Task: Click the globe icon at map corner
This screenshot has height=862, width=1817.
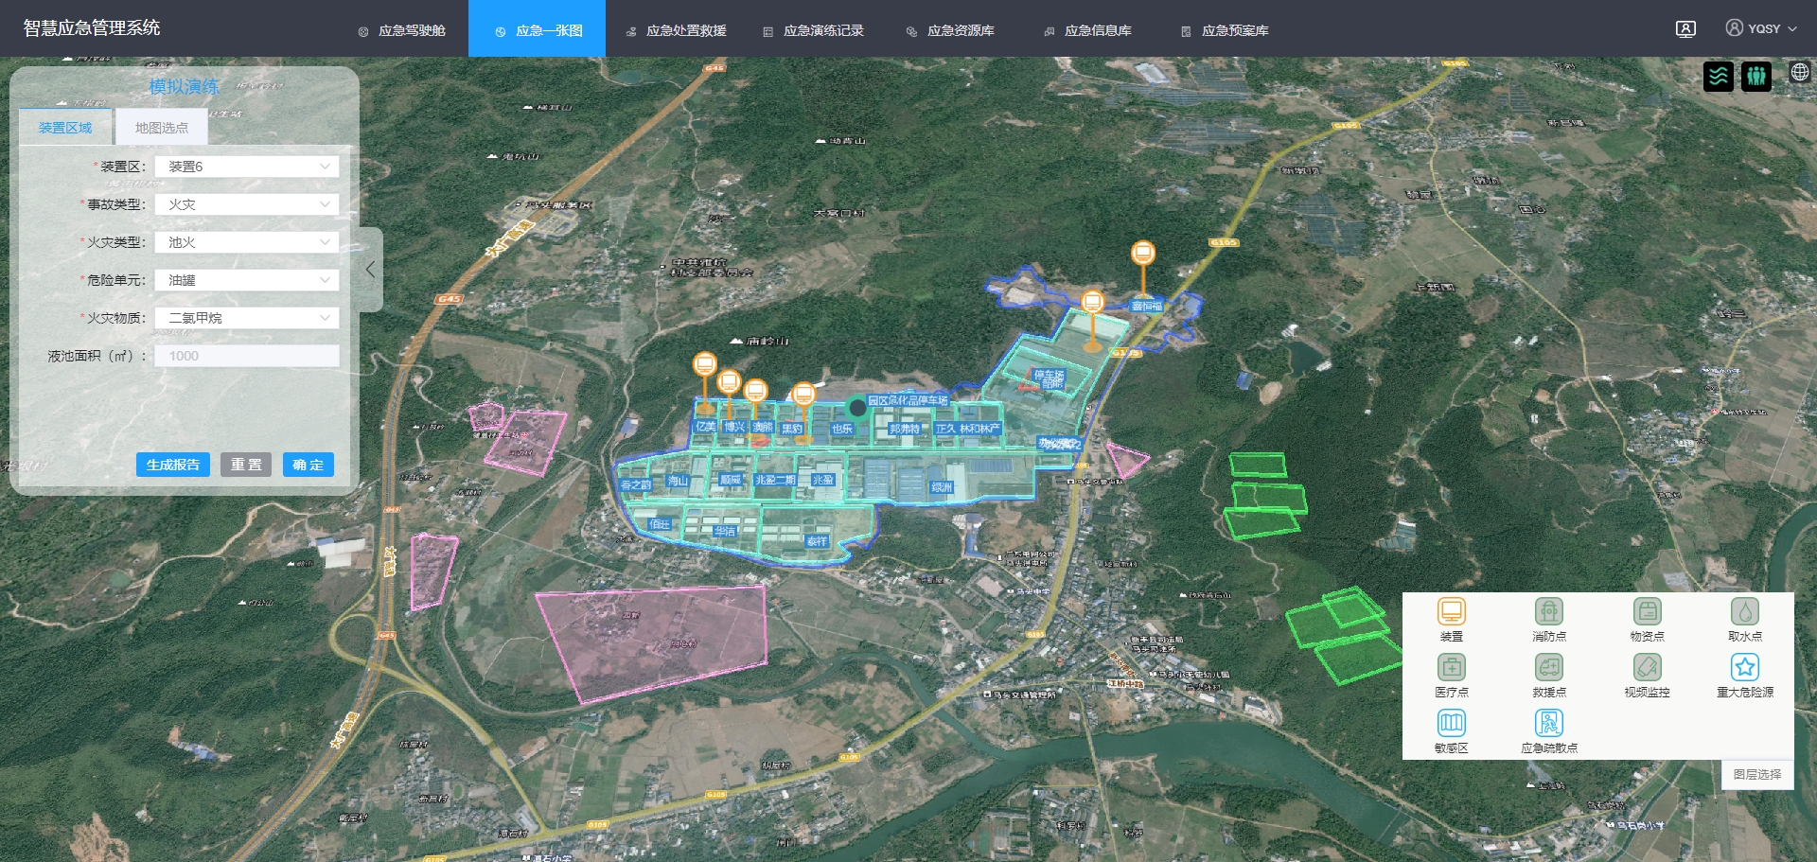Action: coord(1799,72)
